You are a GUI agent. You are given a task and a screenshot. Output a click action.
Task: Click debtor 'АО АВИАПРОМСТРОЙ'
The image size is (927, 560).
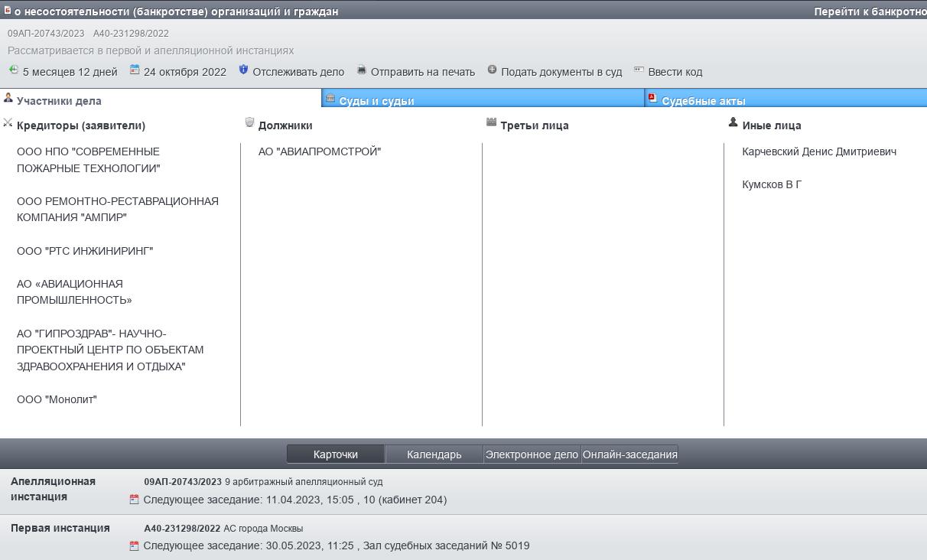point(320,151)
